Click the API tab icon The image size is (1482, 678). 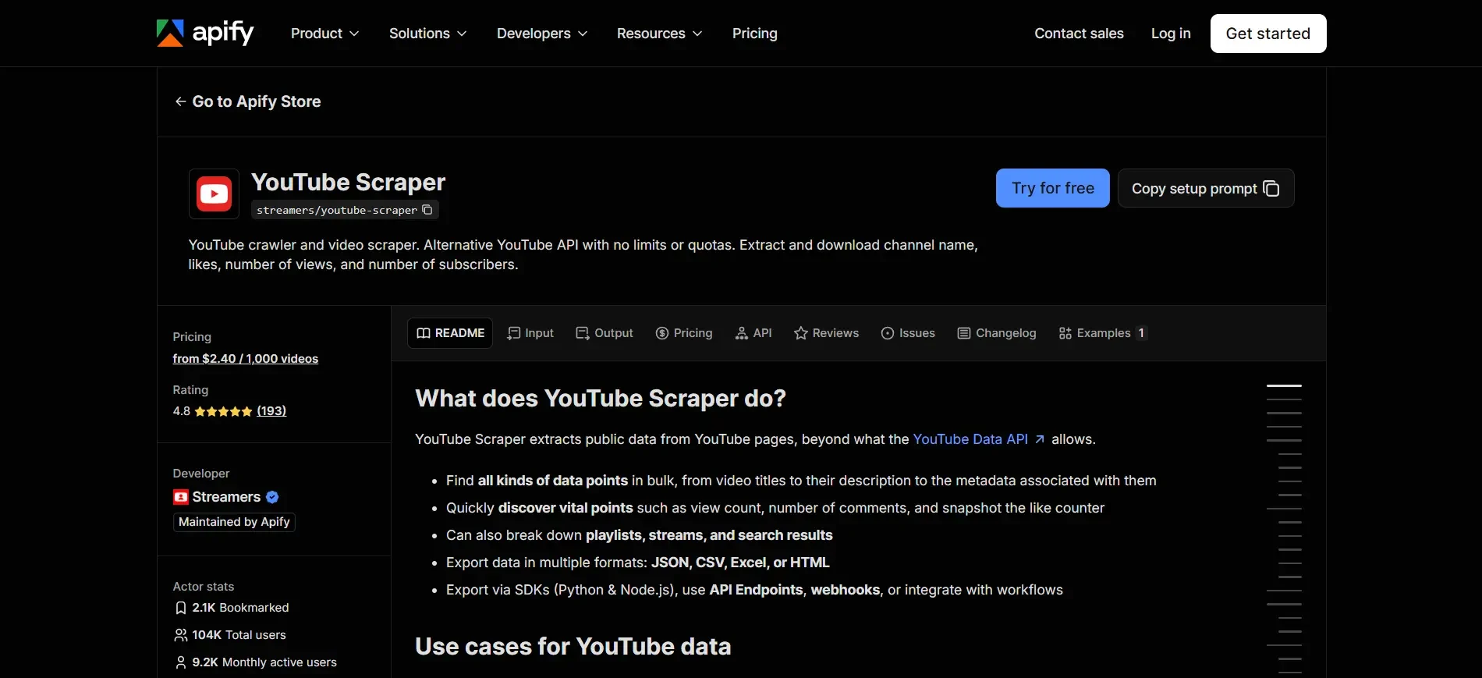(x=742, y=333)
